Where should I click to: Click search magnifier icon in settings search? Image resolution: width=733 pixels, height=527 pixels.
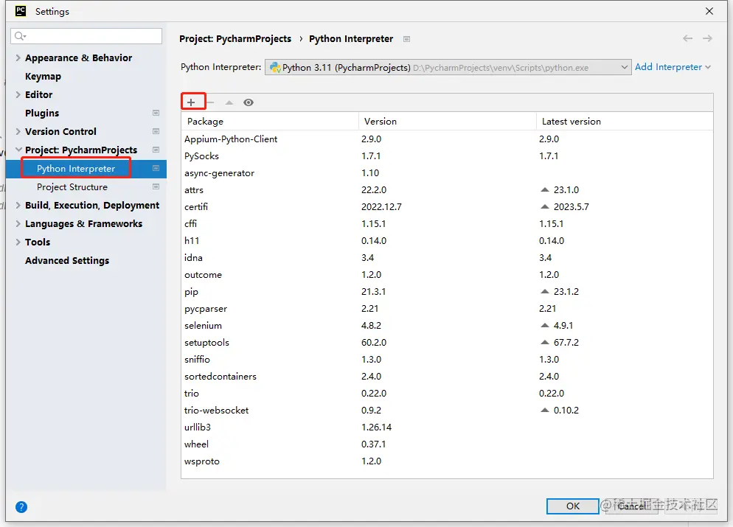point(20,36)
